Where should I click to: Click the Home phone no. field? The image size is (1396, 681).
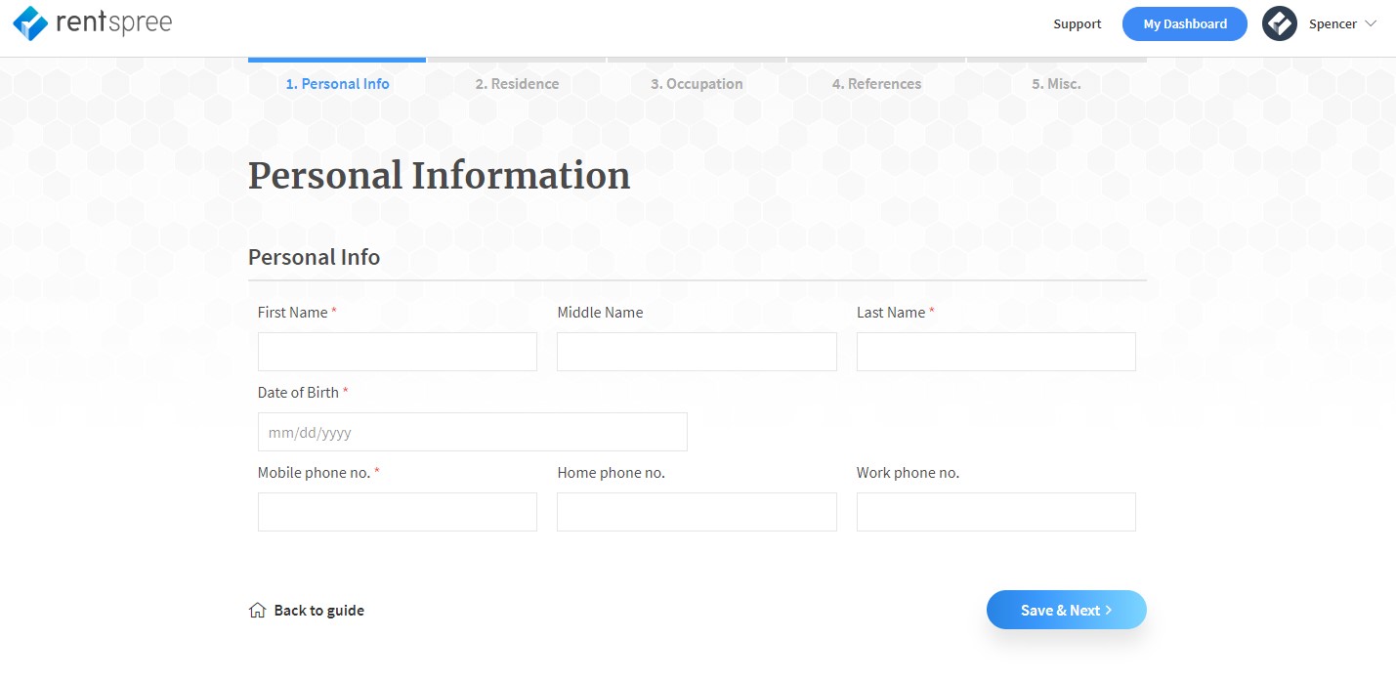(697, 512)
